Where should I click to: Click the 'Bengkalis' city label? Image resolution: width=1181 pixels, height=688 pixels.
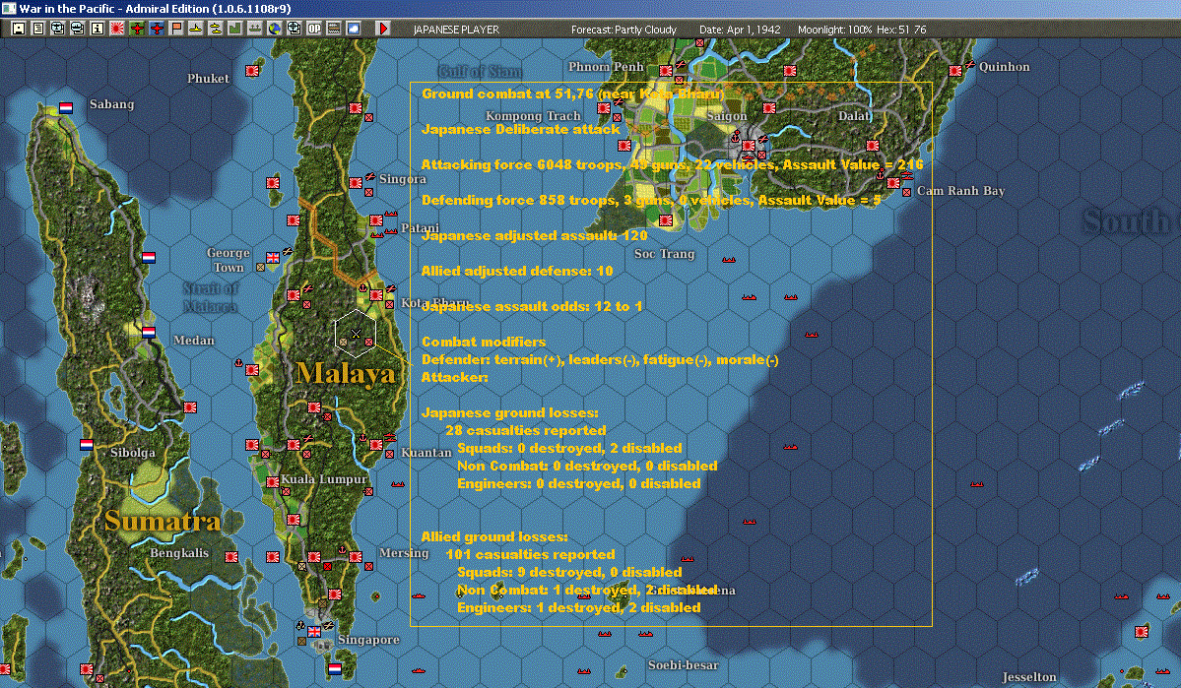tap(179, 552)
